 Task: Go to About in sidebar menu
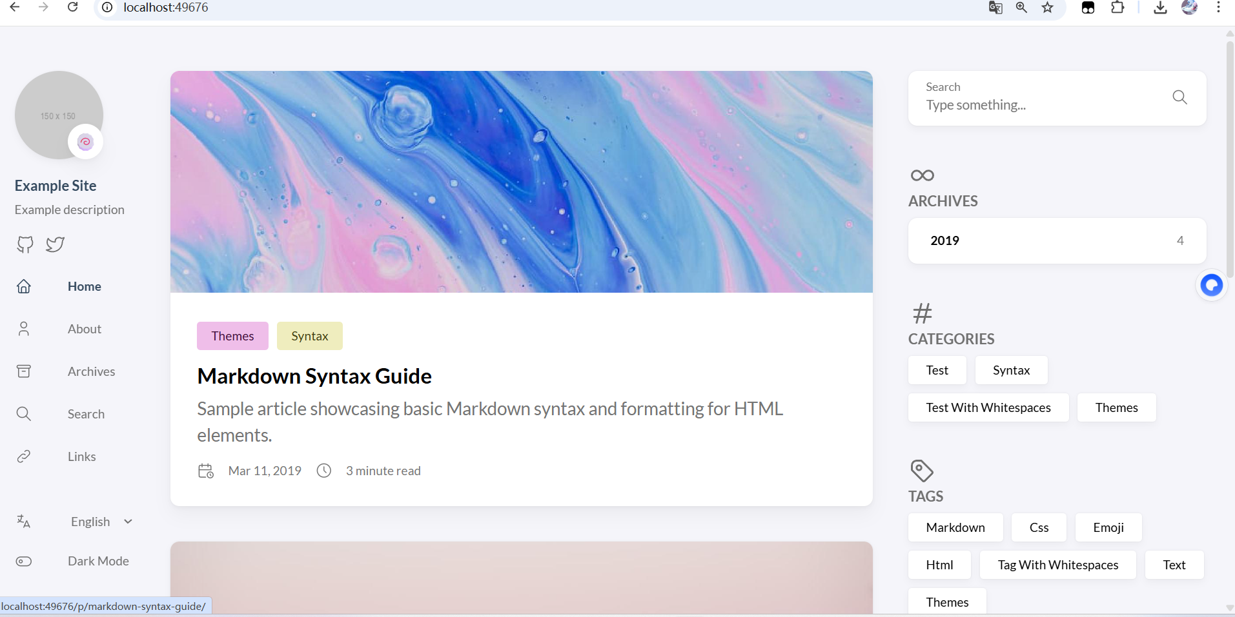tap(84, 329)
